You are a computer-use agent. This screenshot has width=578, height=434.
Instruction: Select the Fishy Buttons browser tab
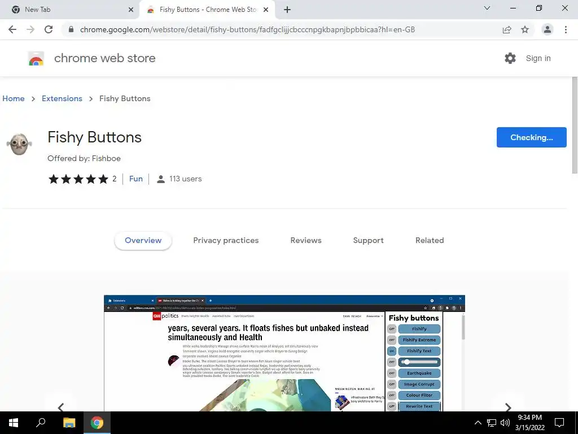point(208,10)
